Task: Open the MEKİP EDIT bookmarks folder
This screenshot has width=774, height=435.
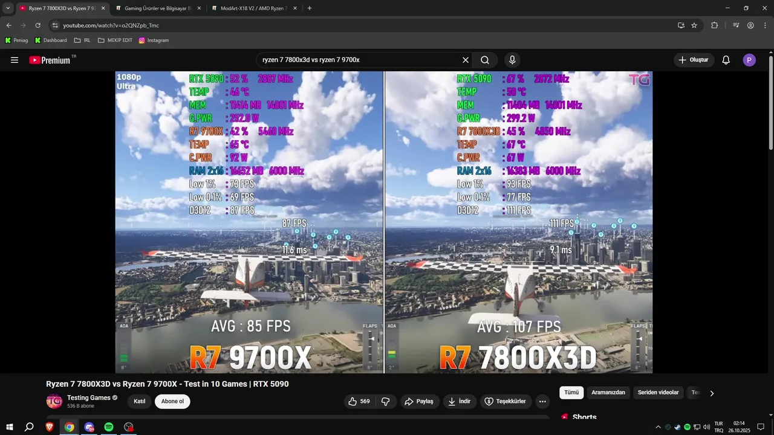Action: pos(115,40)
